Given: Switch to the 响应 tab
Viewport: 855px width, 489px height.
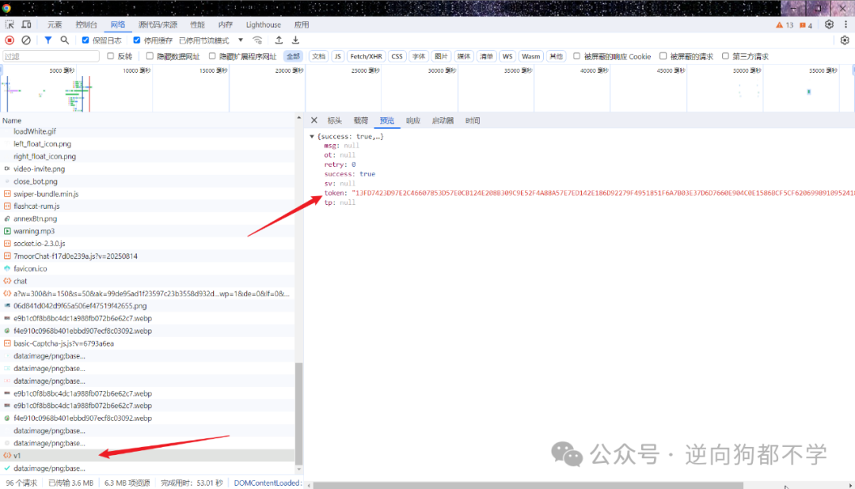Looking at the screenshot, I should coord(412,120).
